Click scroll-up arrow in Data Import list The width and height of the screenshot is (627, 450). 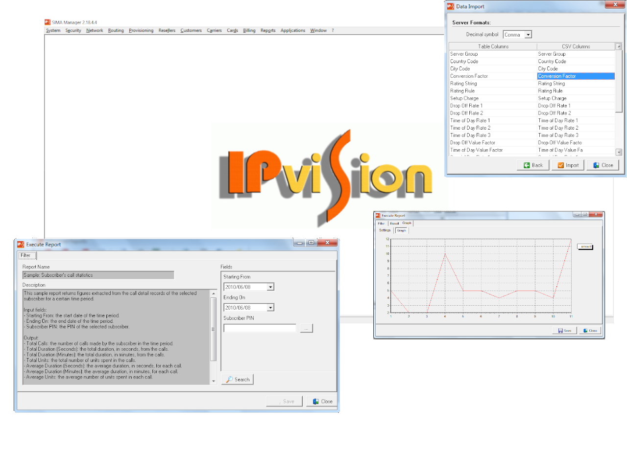(x=619, y=47)
